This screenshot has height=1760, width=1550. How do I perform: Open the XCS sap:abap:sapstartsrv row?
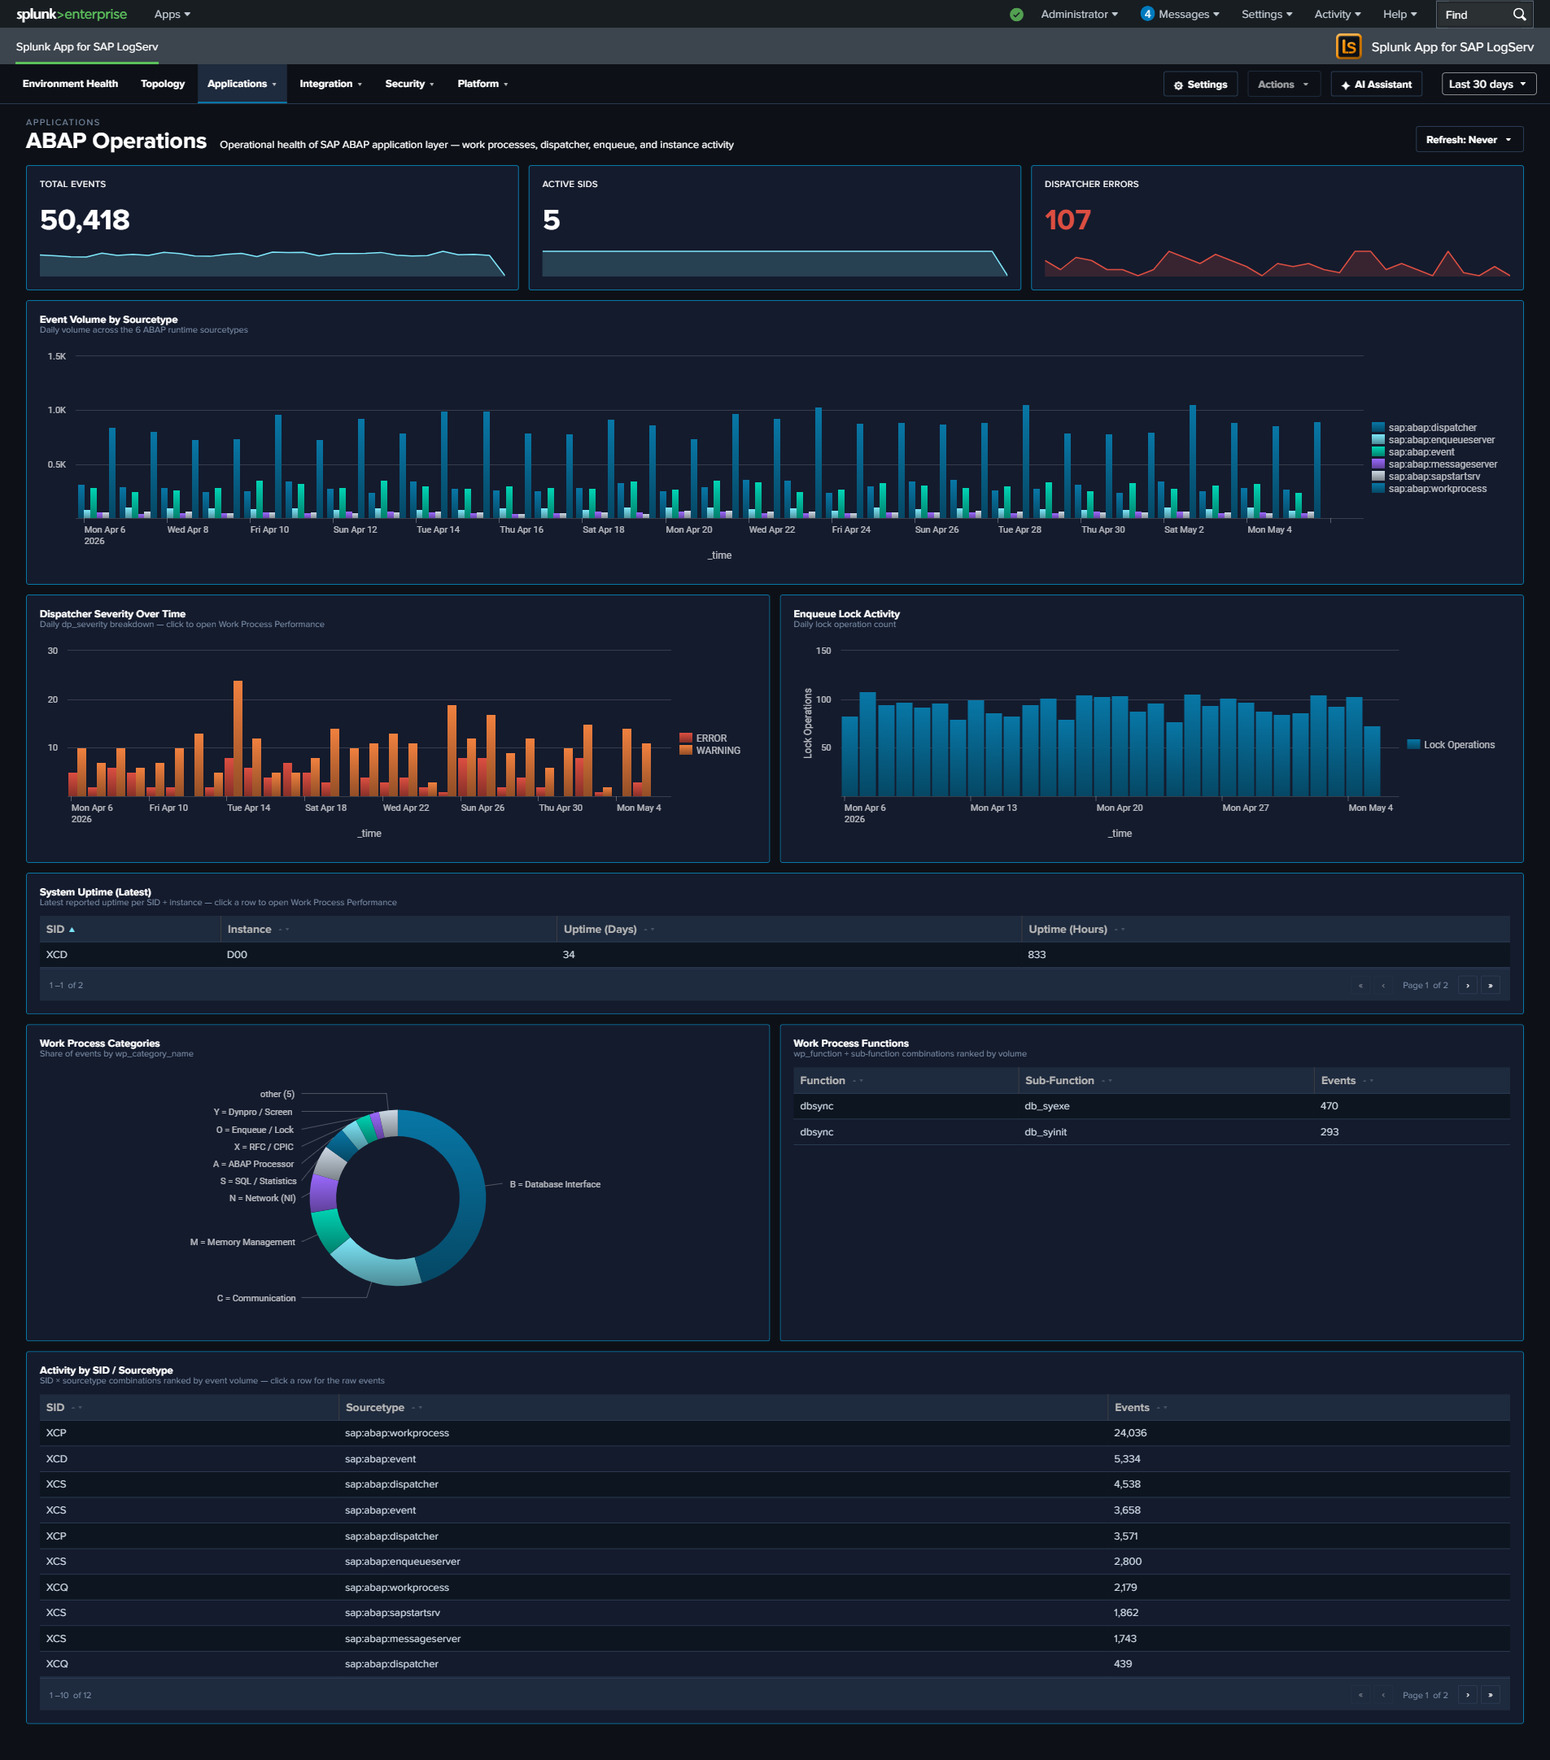click(775, 1612)
